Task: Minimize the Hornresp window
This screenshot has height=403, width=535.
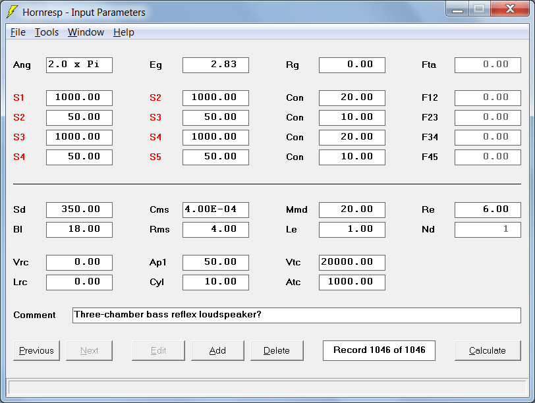Action: pyautogui.click(x=457, y=9)
